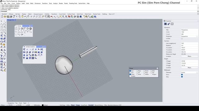199x111 pixels.
Task: Select the Pan hand tool icon
Action: [28, 16]
